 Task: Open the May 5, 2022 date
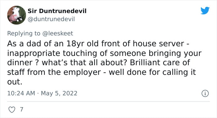59,93
